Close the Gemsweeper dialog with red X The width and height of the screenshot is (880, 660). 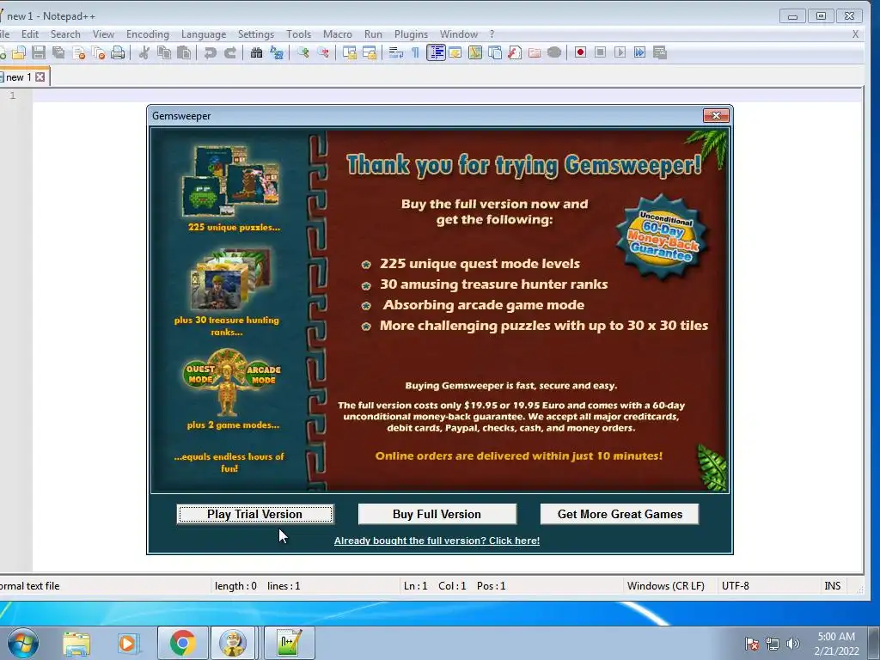[x=716, y=116]
